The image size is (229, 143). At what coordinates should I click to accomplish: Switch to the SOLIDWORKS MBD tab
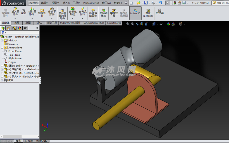[94, 23]
